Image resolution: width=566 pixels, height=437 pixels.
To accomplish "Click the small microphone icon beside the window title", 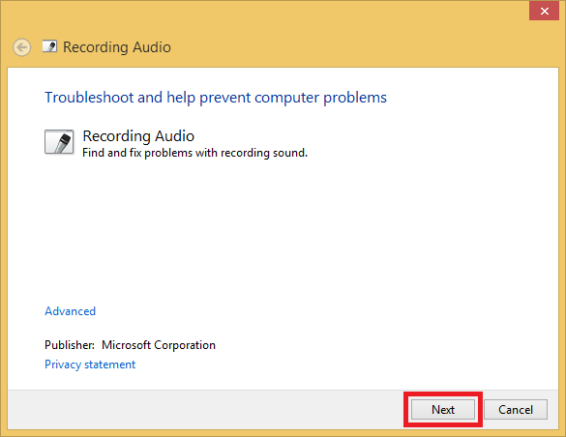I will pyautogui.click(x=49, y=46).
